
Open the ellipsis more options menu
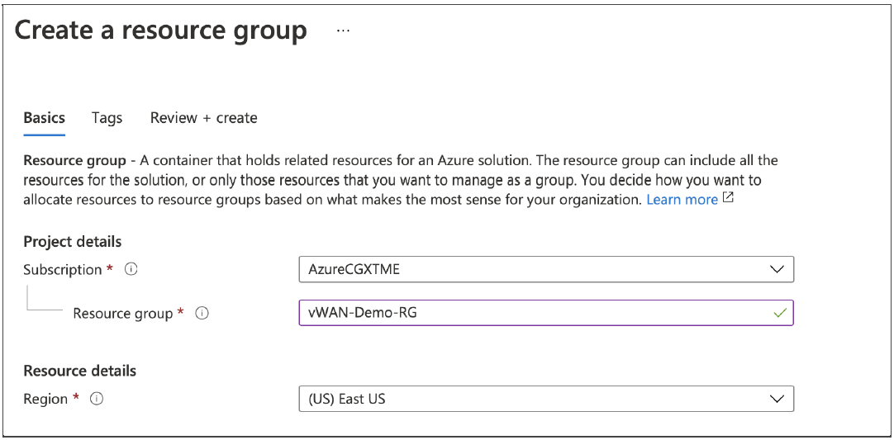344,31
